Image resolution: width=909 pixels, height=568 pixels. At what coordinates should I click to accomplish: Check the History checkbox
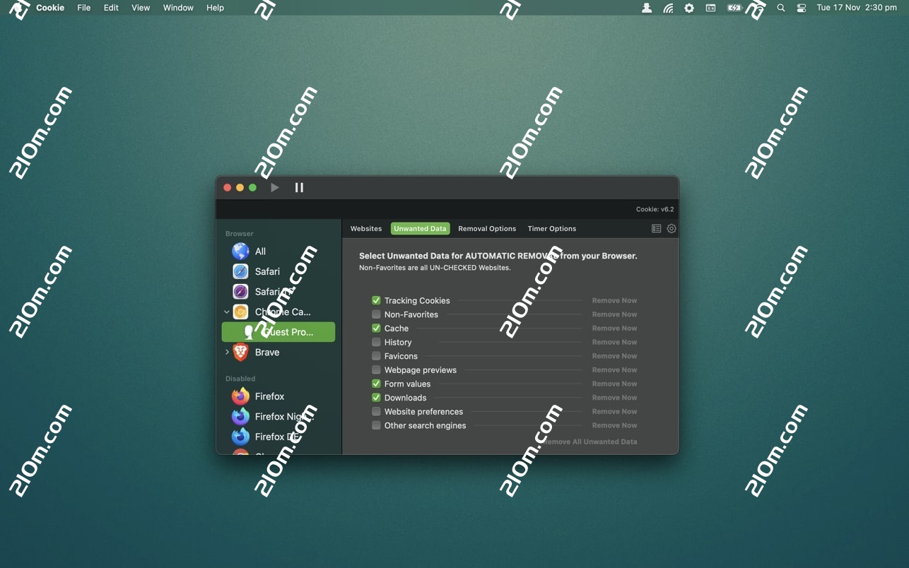point(376,342)
